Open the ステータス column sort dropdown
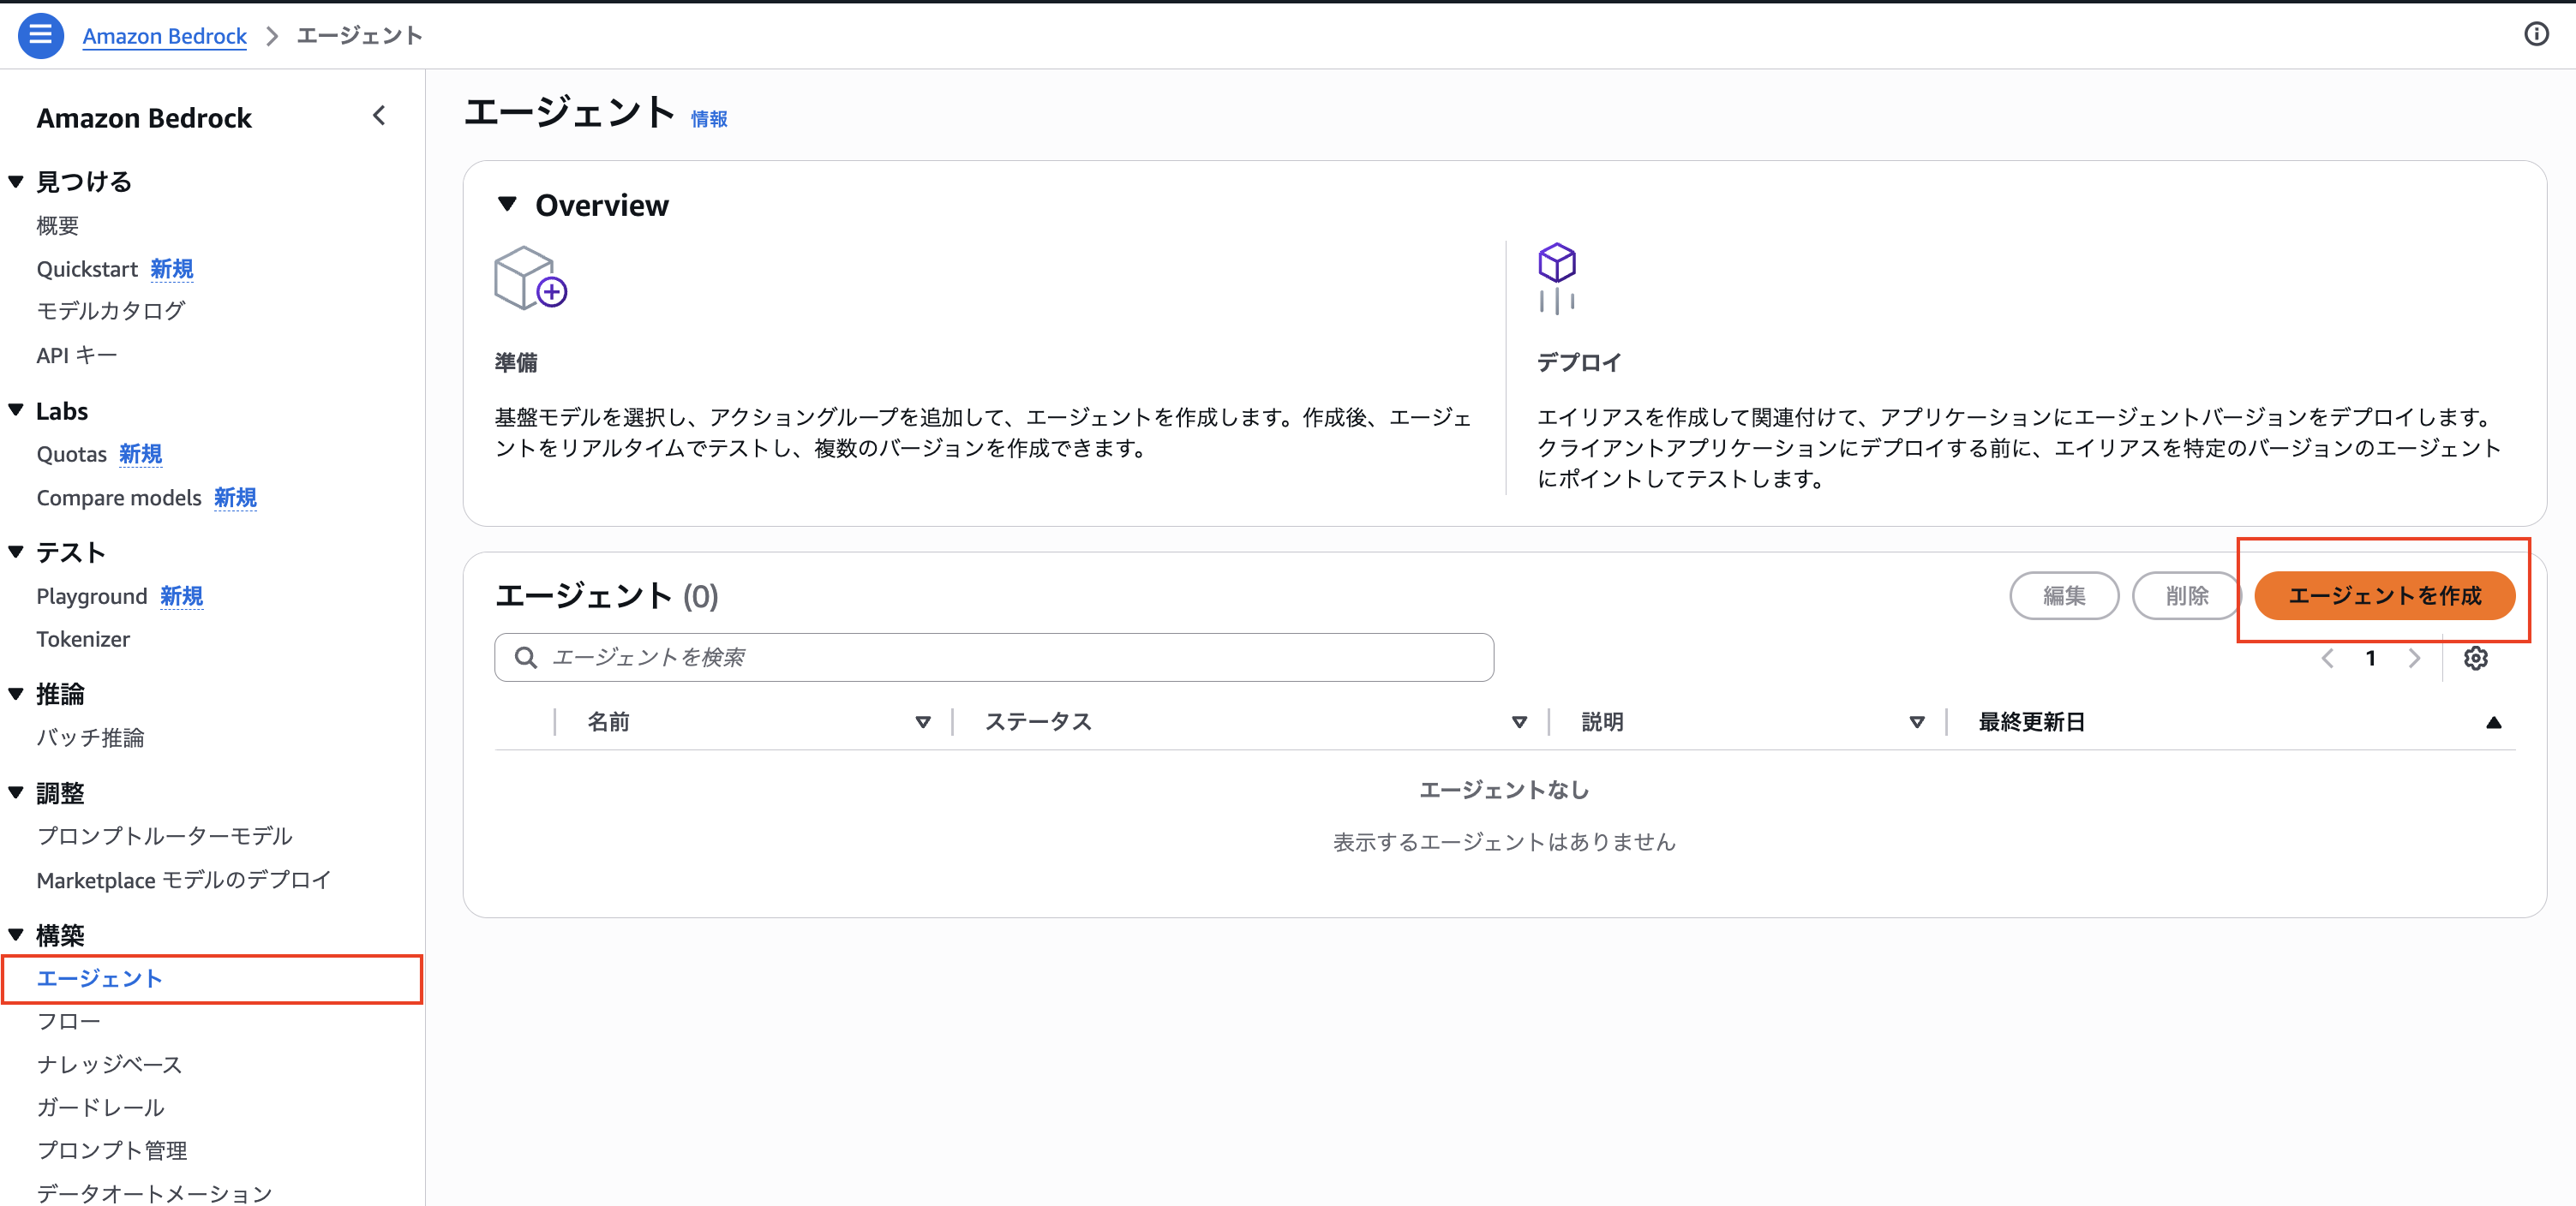The width and height of the screenshot is (2576, 1206). point(1519,721)
